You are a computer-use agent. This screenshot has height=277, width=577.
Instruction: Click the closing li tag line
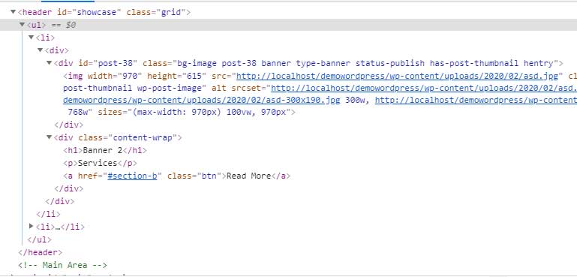(x=48, y=214)
